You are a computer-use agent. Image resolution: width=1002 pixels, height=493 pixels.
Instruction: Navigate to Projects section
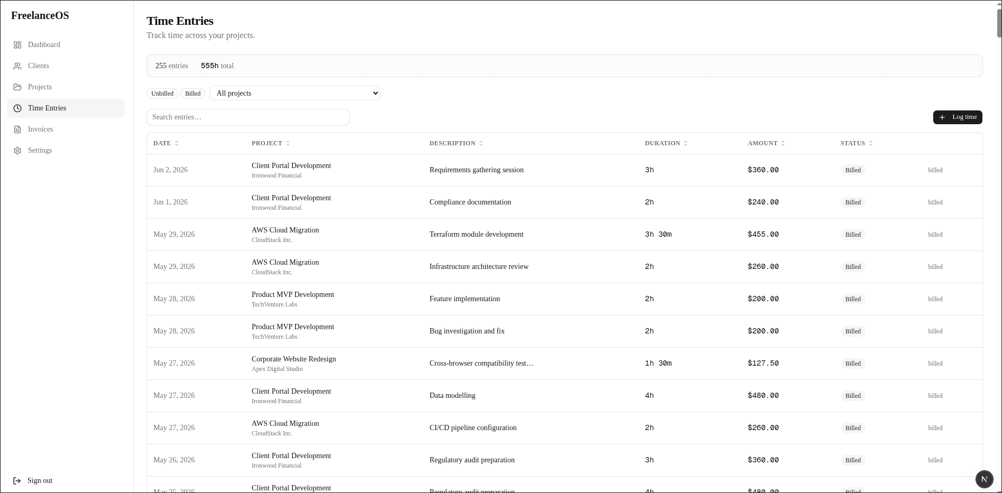pyautogui.click(x=66, y=87)
